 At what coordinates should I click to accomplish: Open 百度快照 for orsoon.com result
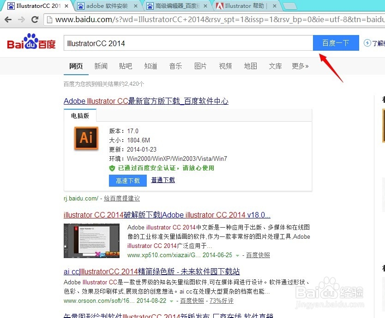pyautogui.click(x=192, y=301)
